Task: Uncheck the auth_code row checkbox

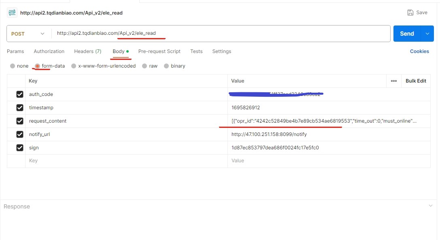Action: click(20, 94)
